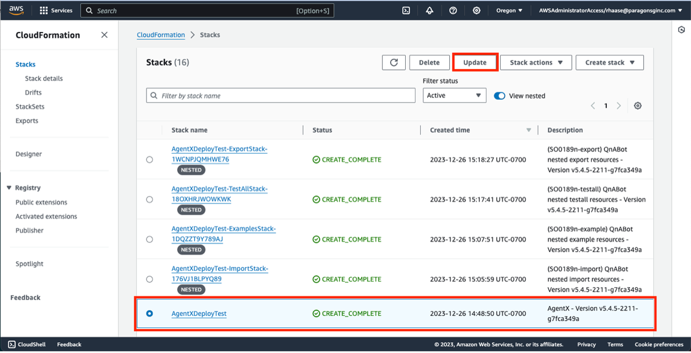Refresh the stacks list

pos(393,63)
